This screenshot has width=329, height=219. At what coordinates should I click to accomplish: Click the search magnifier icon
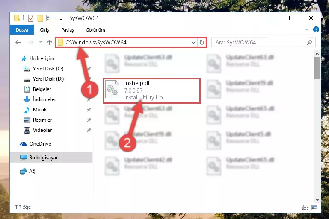coord(309,43)
